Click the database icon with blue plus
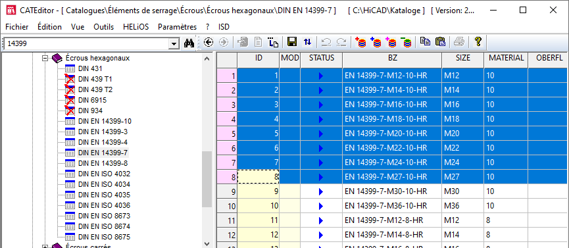Image resolution: width=569 pixels, height=248 pixels. [376, 43]
